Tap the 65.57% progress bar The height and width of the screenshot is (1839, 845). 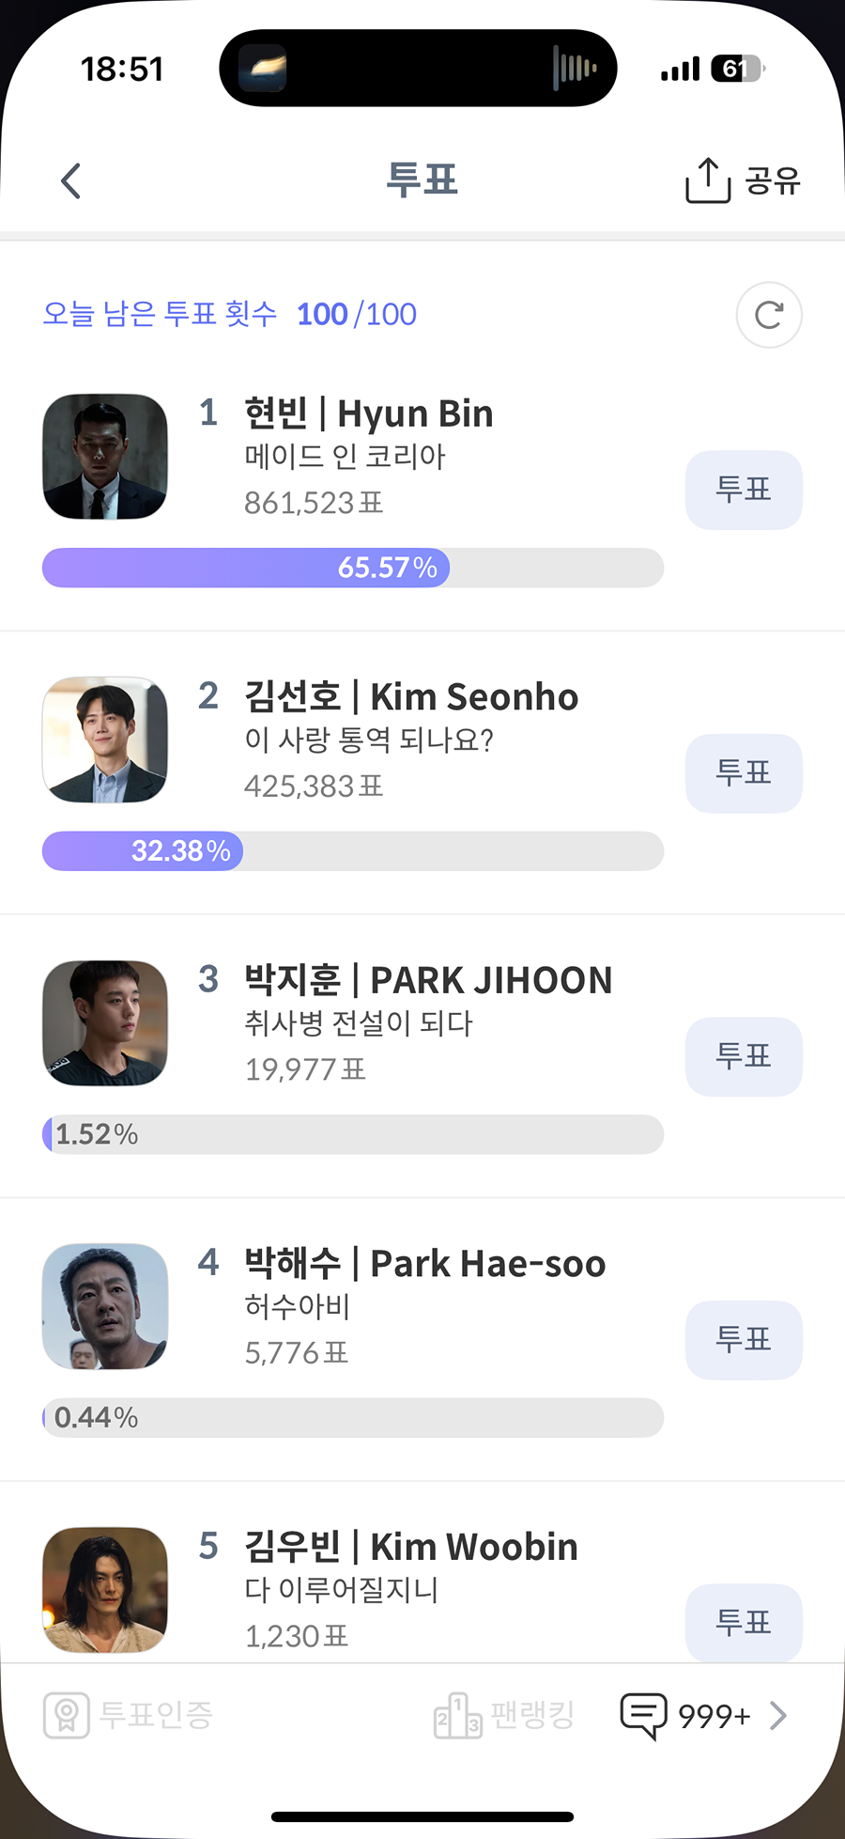[x=353, y=568]
